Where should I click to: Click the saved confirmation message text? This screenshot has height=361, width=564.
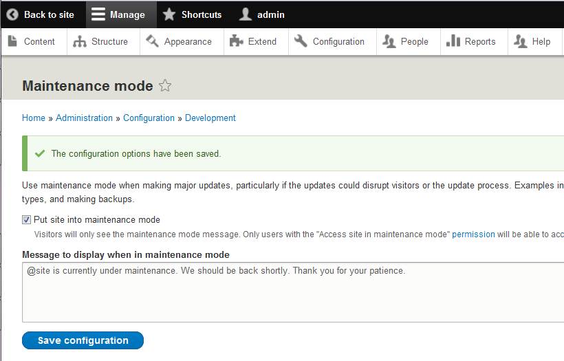pyautogui.click(x=136, y=154)
